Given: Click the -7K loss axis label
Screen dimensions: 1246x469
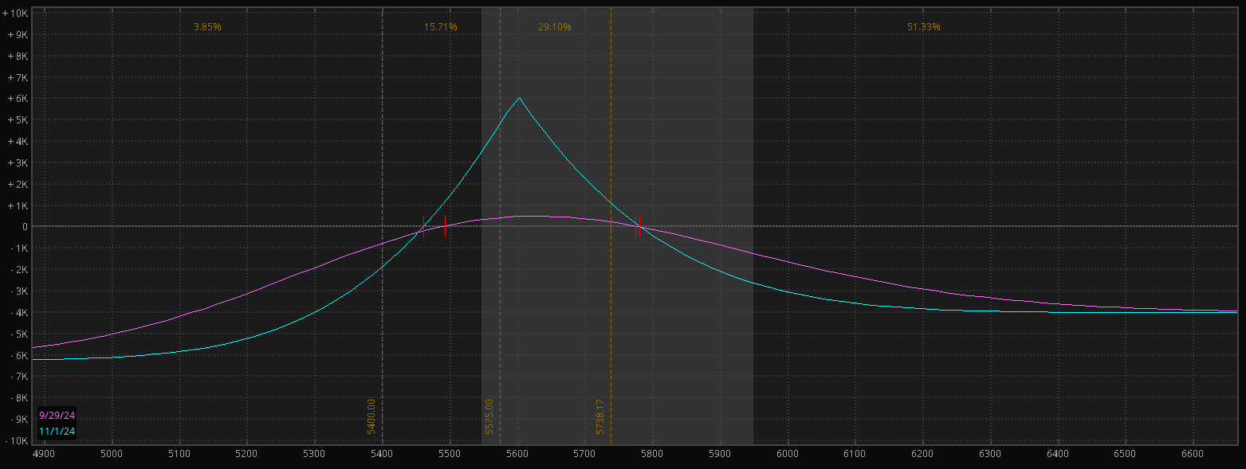Looking at the screenshot, I should click(19, 376).
